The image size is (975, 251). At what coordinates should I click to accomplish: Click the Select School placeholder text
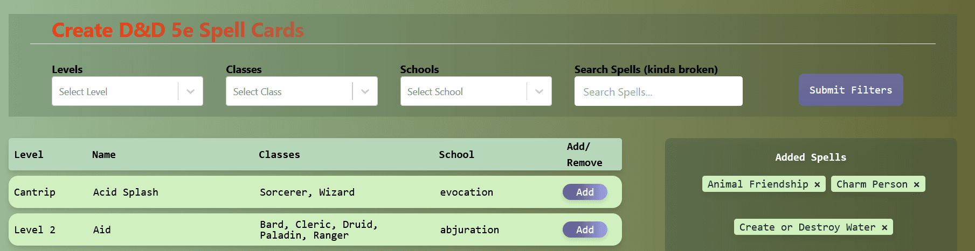(435, 92)
